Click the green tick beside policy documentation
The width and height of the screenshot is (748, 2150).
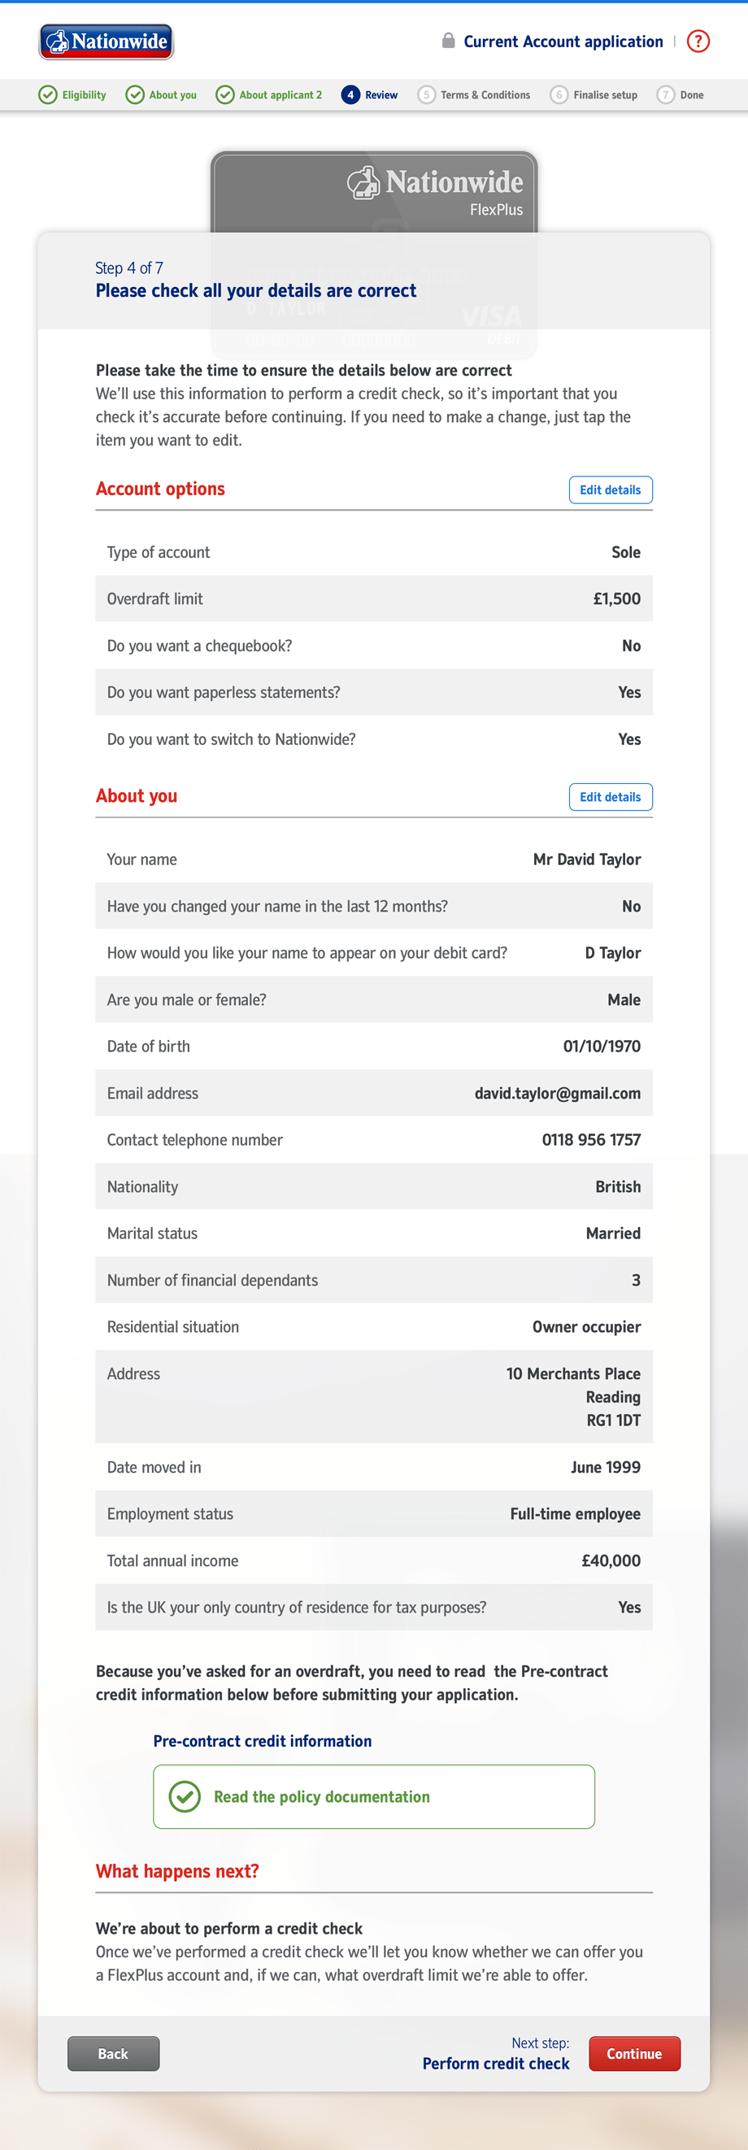pyautogui.click(x=185, y=1796)
